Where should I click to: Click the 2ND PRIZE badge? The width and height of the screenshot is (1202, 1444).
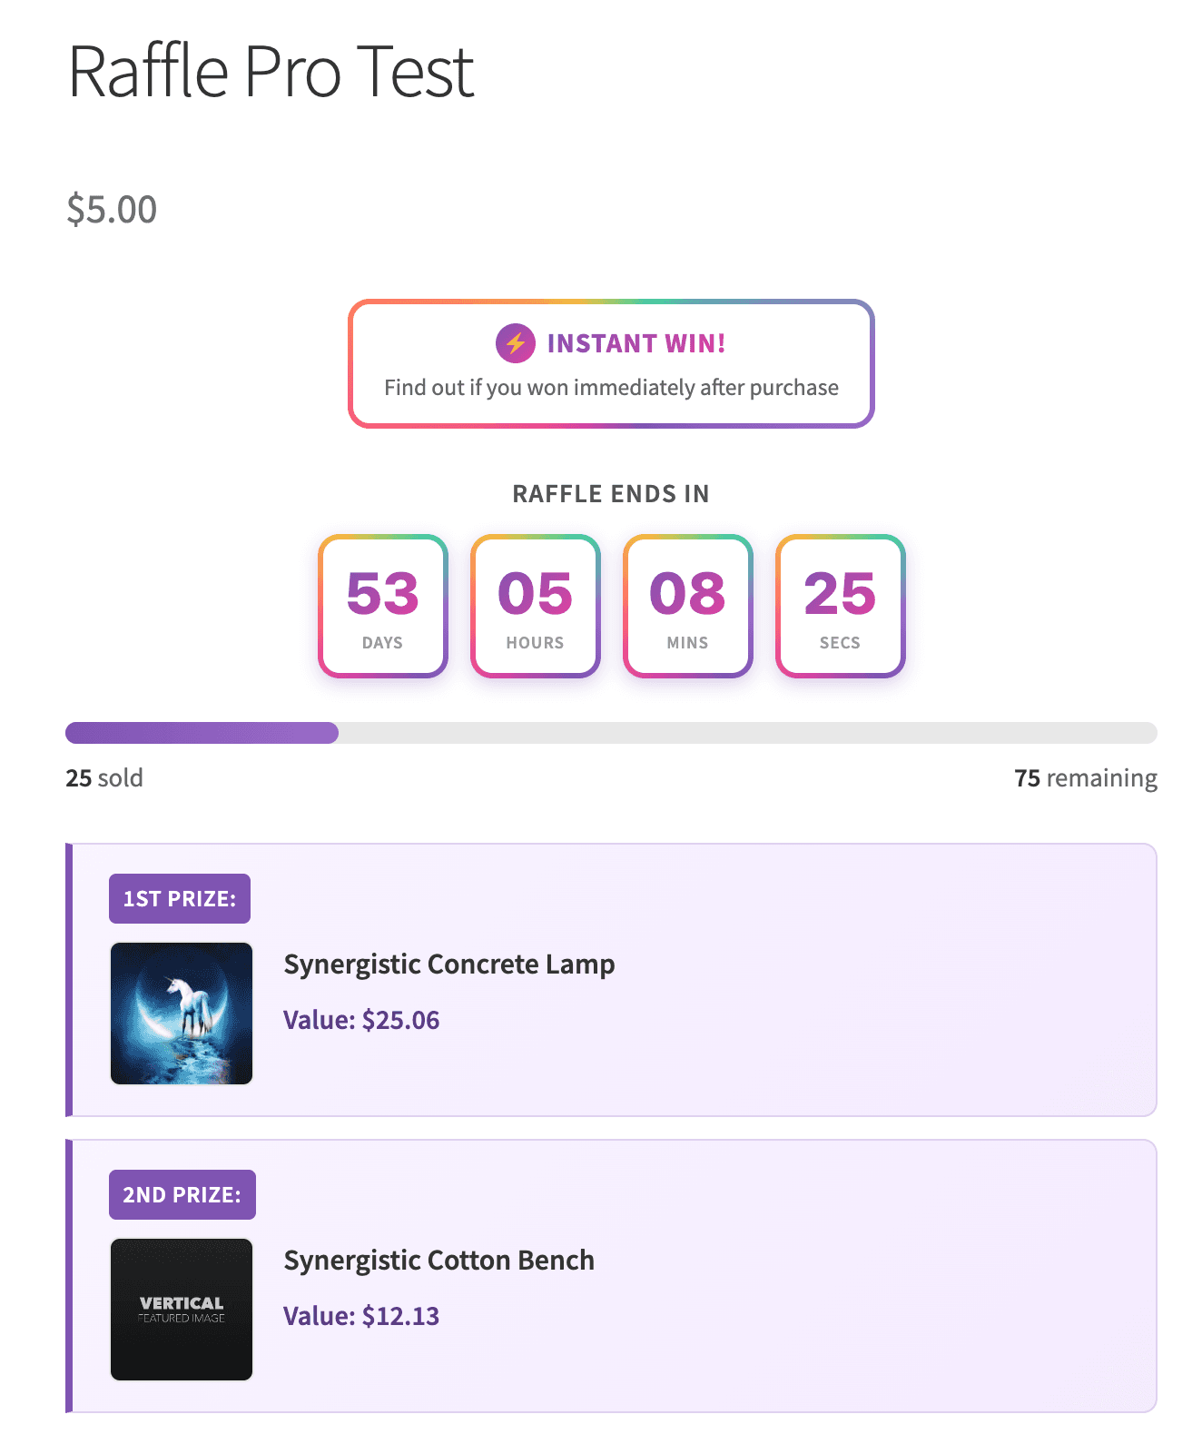[182, 1195]
